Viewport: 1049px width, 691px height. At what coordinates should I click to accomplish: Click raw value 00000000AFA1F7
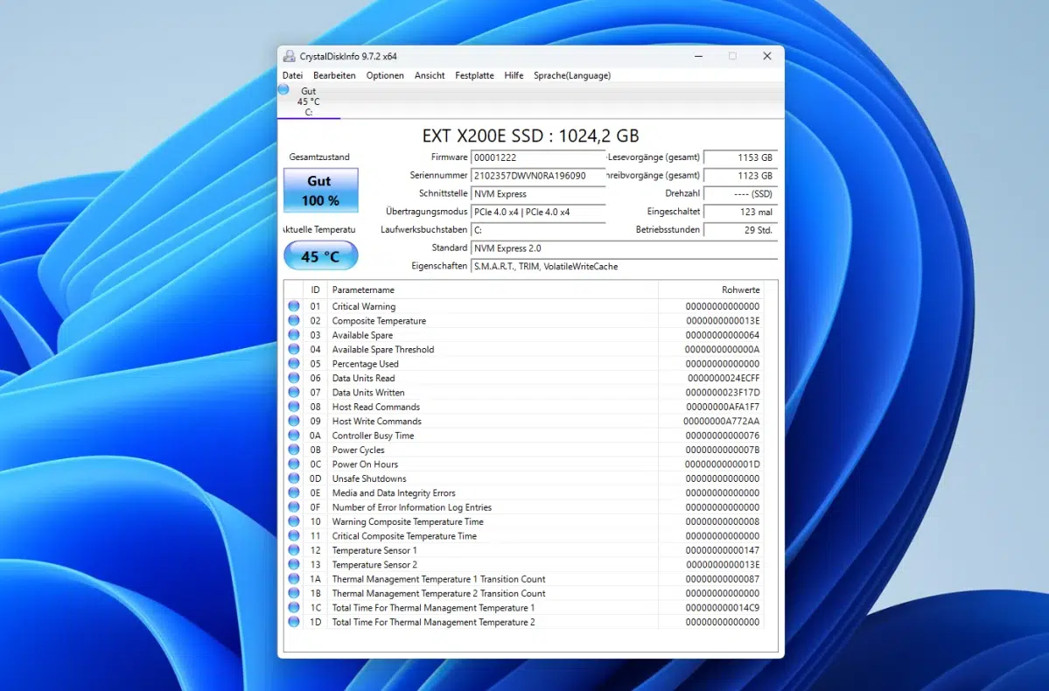tap(723, 407)
